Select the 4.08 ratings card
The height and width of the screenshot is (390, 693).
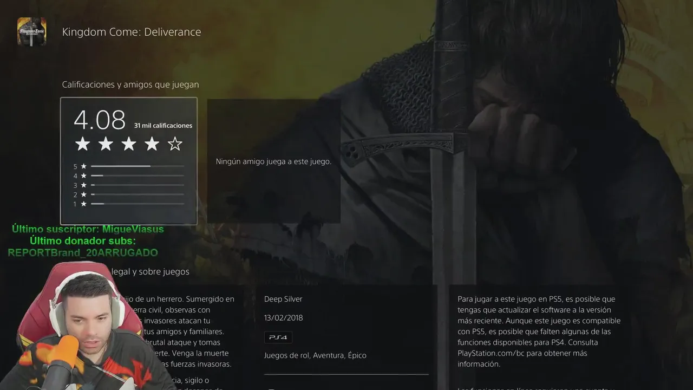pos(129,161)
